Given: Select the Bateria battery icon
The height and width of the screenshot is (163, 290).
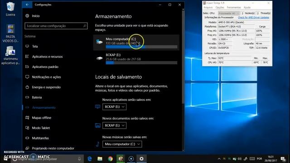Looking at the screenshot, I should [27, 97].
